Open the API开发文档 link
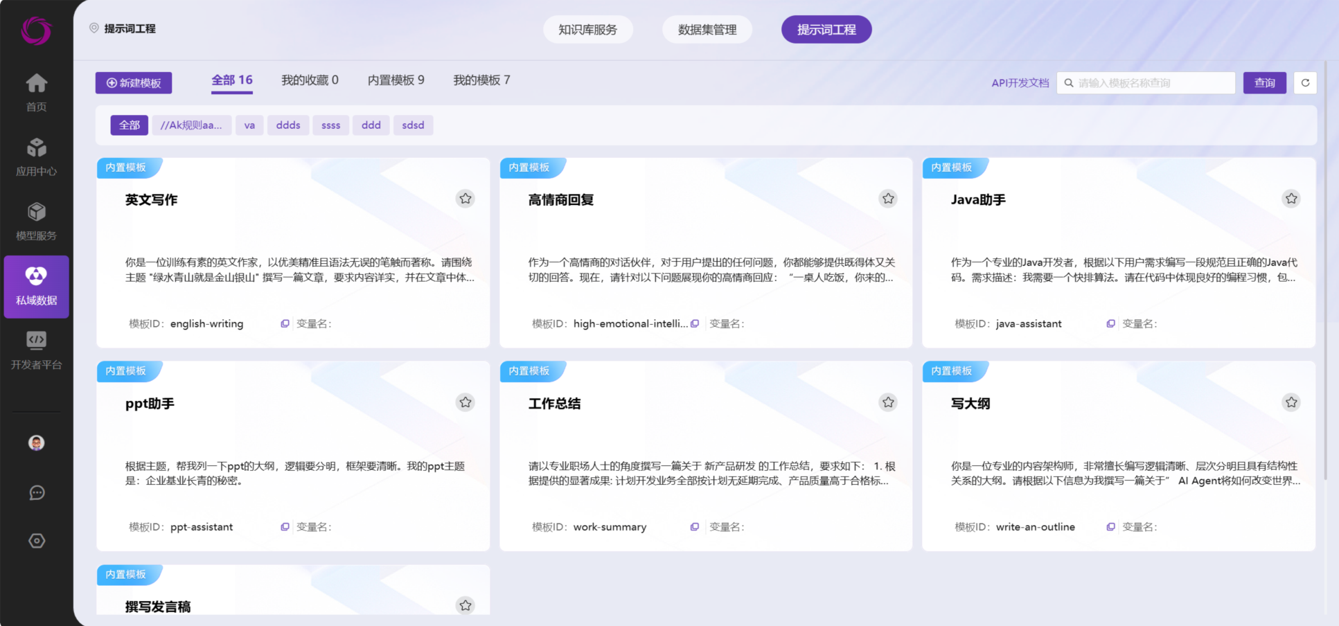This screenshot has width=1339, height=626. coord(1020,83)
